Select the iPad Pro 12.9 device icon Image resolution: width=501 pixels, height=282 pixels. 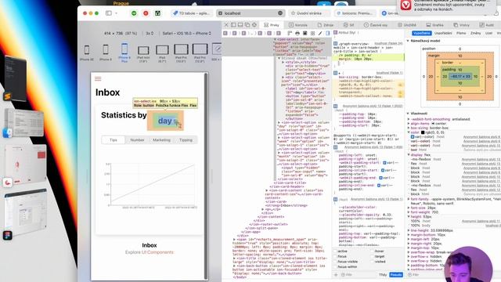click(x=200, y=49)
